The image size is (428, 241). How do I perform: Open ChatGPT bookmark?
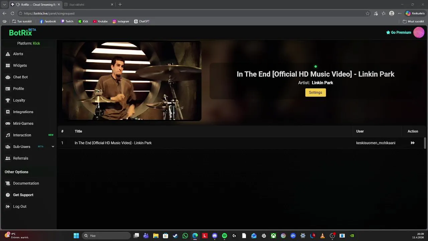click(x=142, y=21)
